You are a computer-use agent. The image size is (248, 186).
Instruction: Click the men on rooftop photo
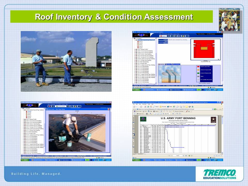tap(66, 61)
